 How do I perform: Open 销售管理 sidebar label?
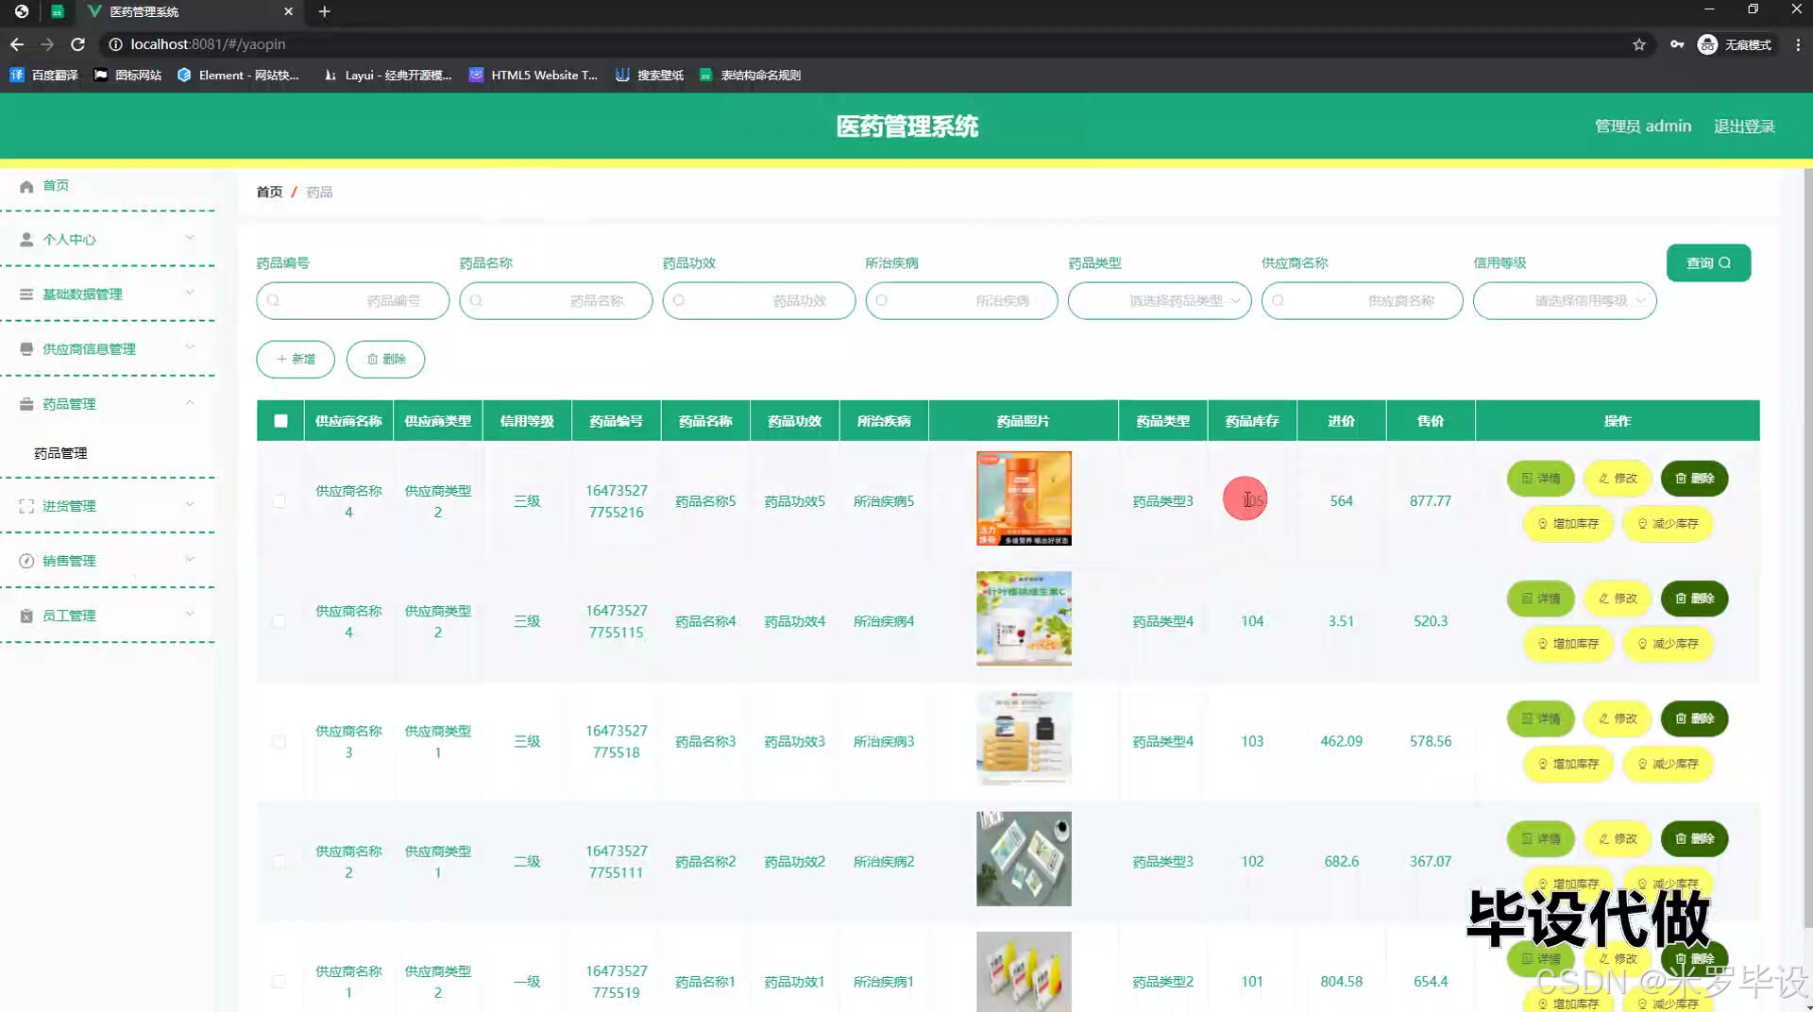click(69, 561)
